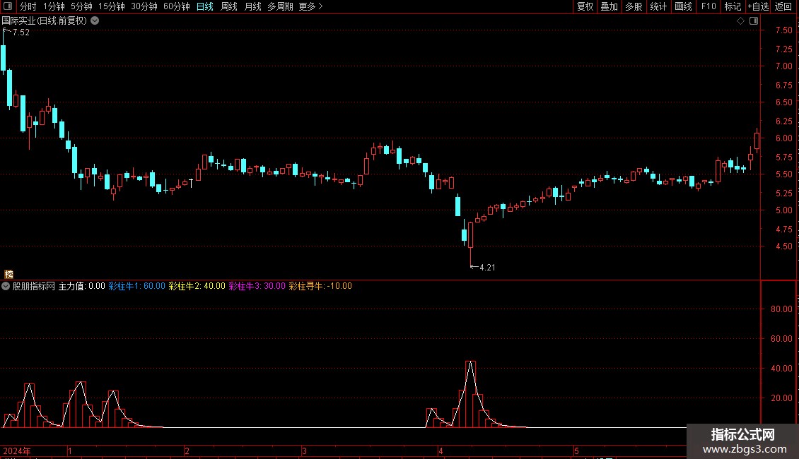The image size is (799, 459).
Task: Select the 15分钟 period
Action: (112, 6)
